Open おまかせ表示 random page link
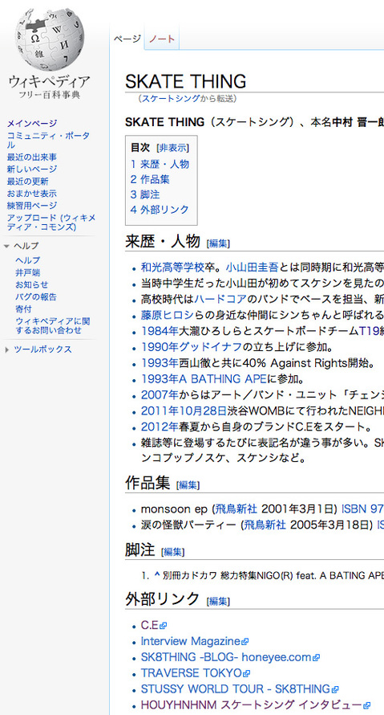 (32, 194)
